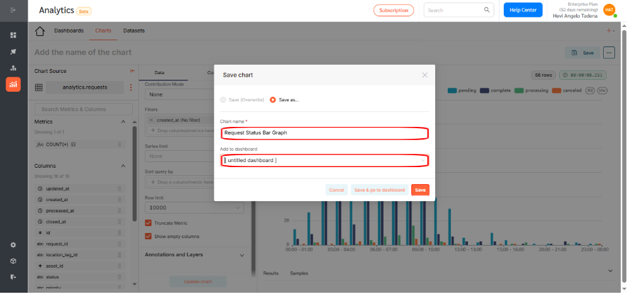Collapse the Metrics section
Screen dimensions: 627x294
coord(122,121)
